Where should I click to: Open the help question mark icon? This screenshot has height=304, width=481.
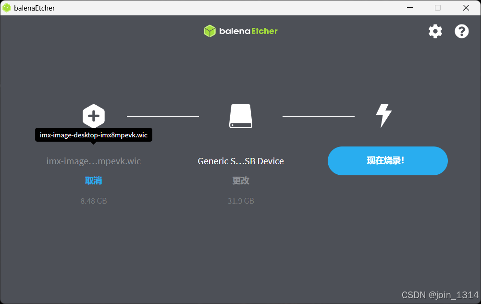[x=461, y=31]
